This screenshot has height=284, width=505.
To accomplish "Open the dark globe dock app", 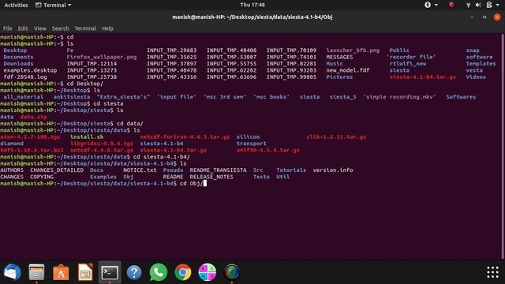I will [x=231, y=272].
